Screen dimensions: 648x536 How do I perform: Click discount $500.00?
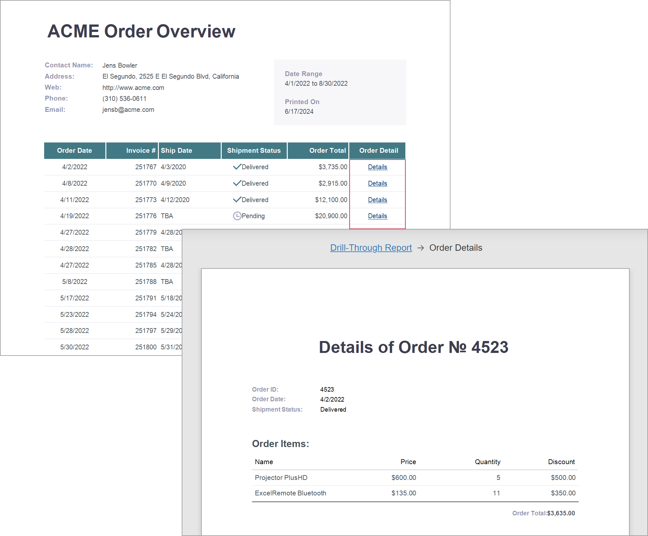tap(563, 478)
